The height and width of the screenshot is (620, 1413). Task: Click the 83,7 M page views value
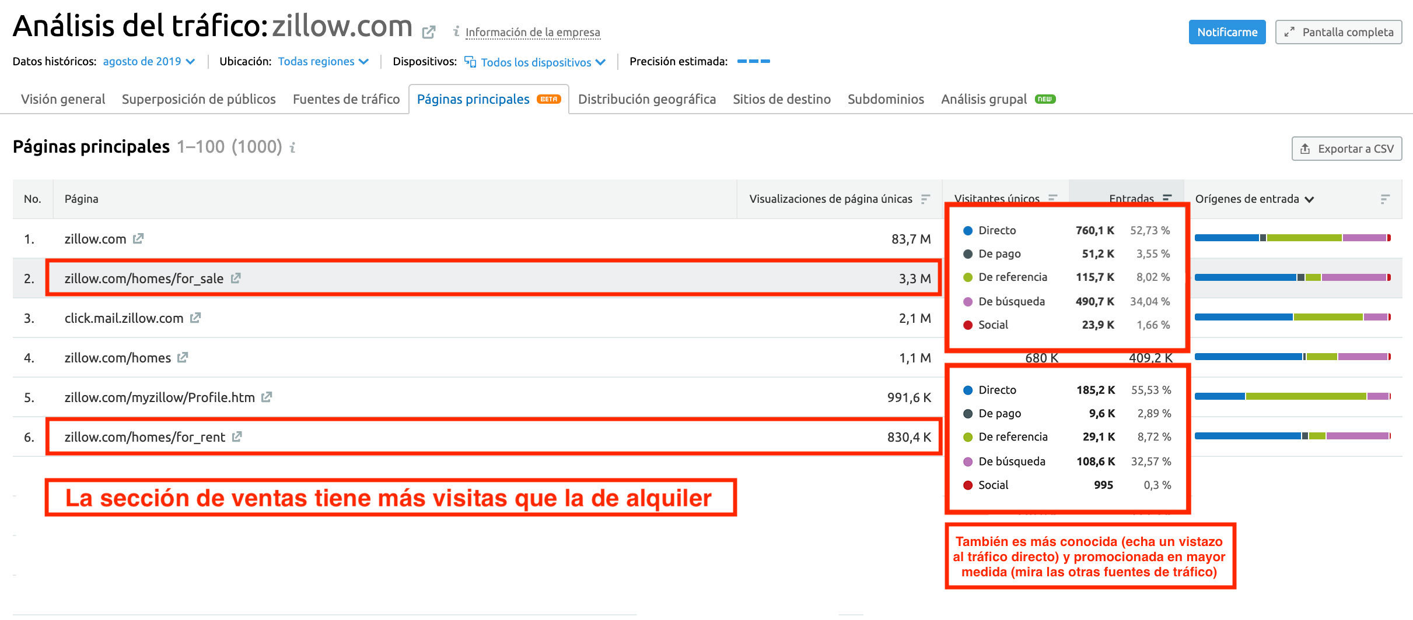(911, 239)
